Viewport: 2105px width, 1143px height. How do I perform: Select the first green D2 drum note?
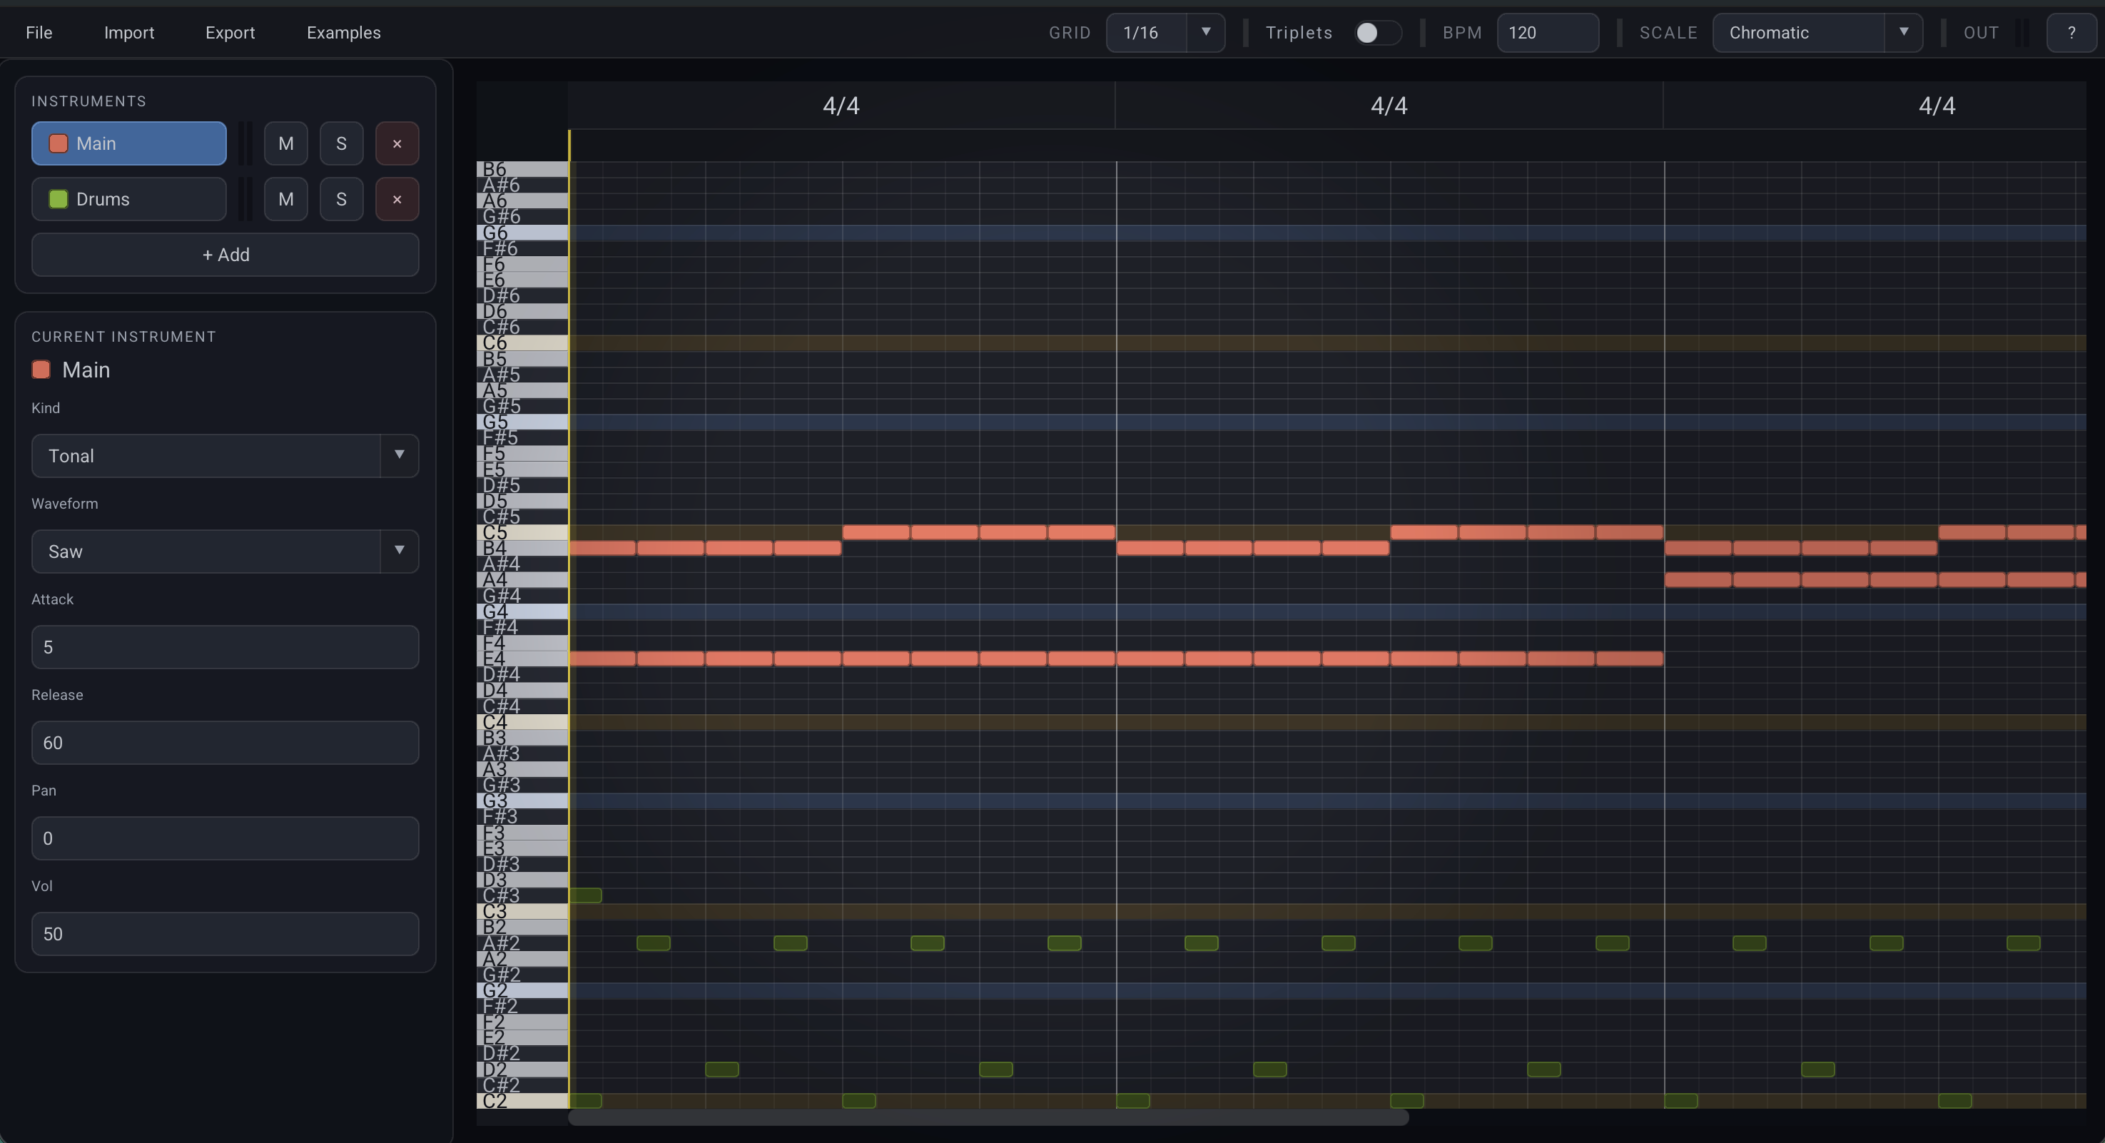coord(722,1070)
